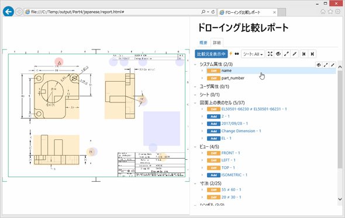345x218 pixels.
Task: Open the 2 - 1 added cell link
Action: pyautogui.click(x=226, y=116)
